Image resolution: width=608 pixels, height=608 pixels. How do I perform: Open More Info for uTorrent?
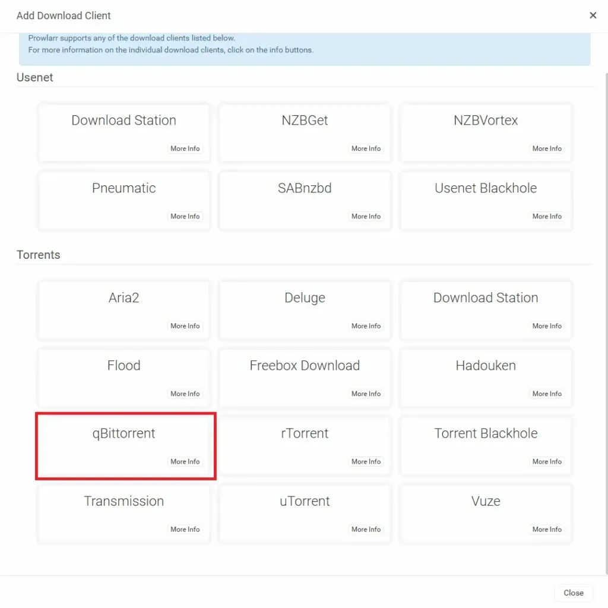tap(366, 529)
